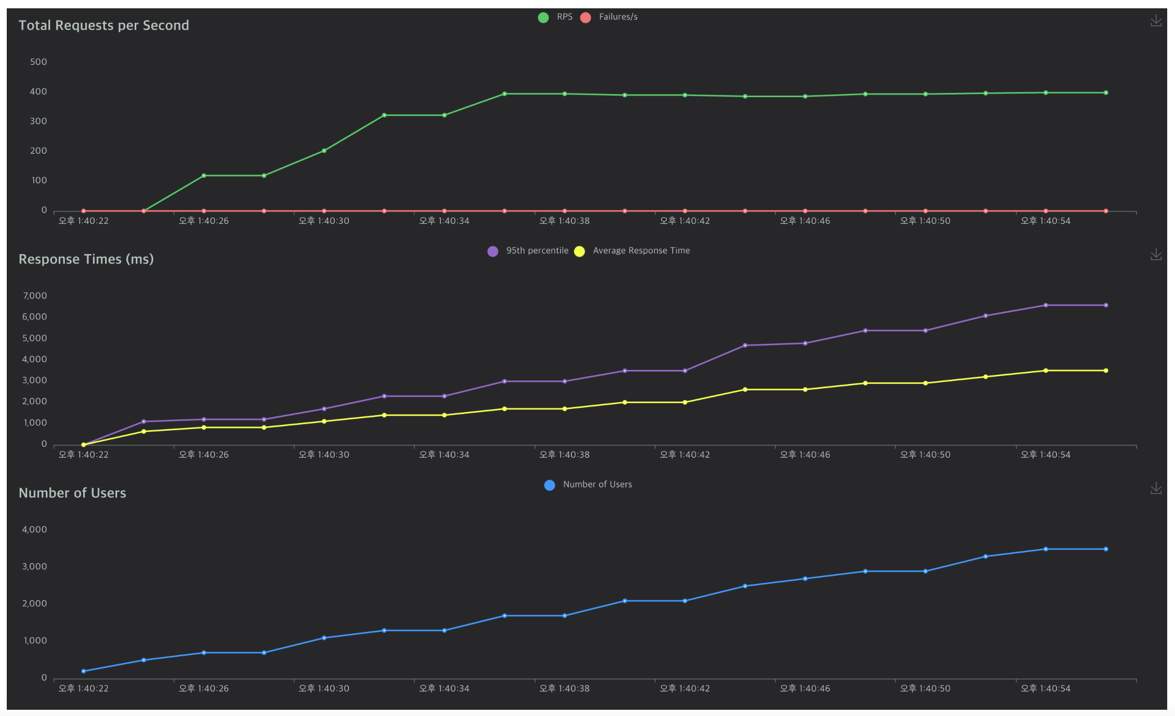Toggle the RPS series legend
Screen dimensions: 1175x716
coord(564,17)
